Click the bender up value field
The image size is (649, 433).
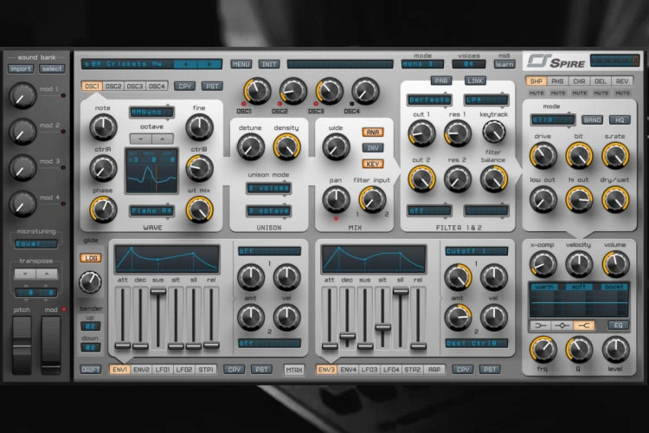pos(90,326)
